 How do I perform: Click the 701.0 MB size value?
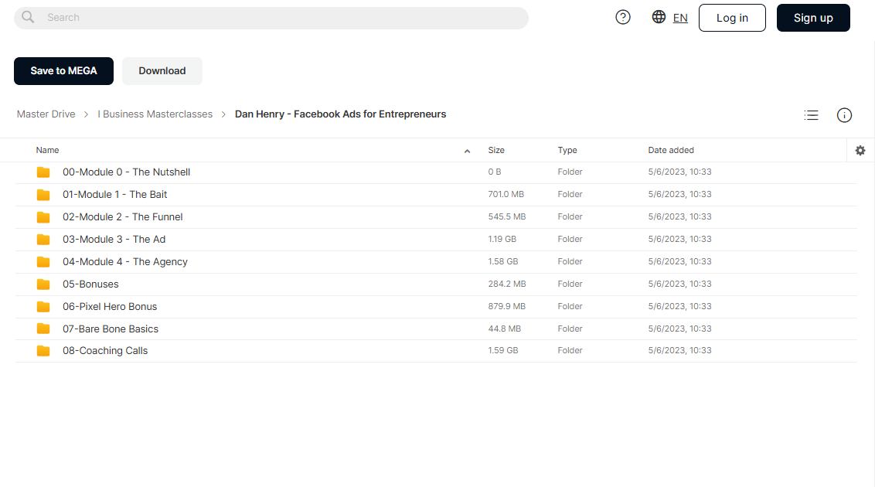point(506,194)
